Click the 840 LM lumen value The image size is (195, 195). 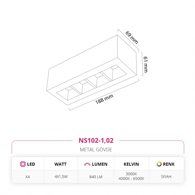(x=96, y=177)
